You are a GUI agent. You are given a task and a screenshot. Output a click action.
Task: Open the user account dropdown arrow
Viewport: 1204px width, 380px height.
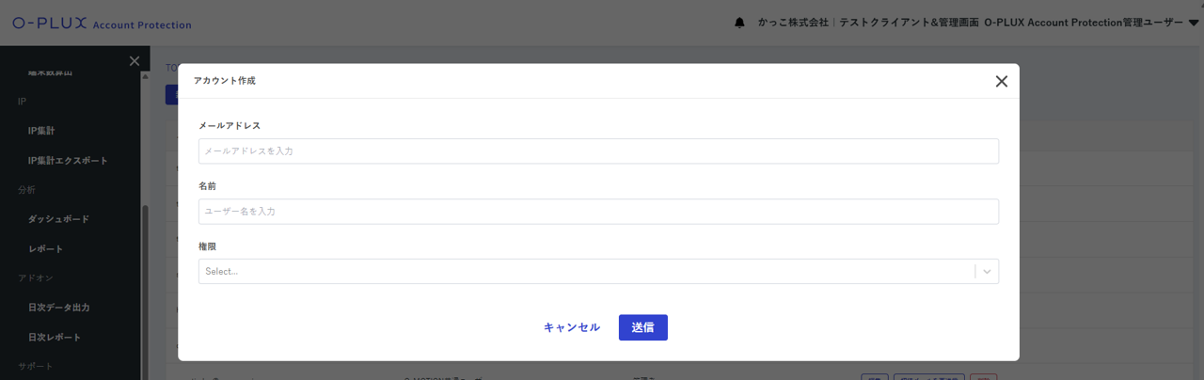click(x=1193, y=24)
